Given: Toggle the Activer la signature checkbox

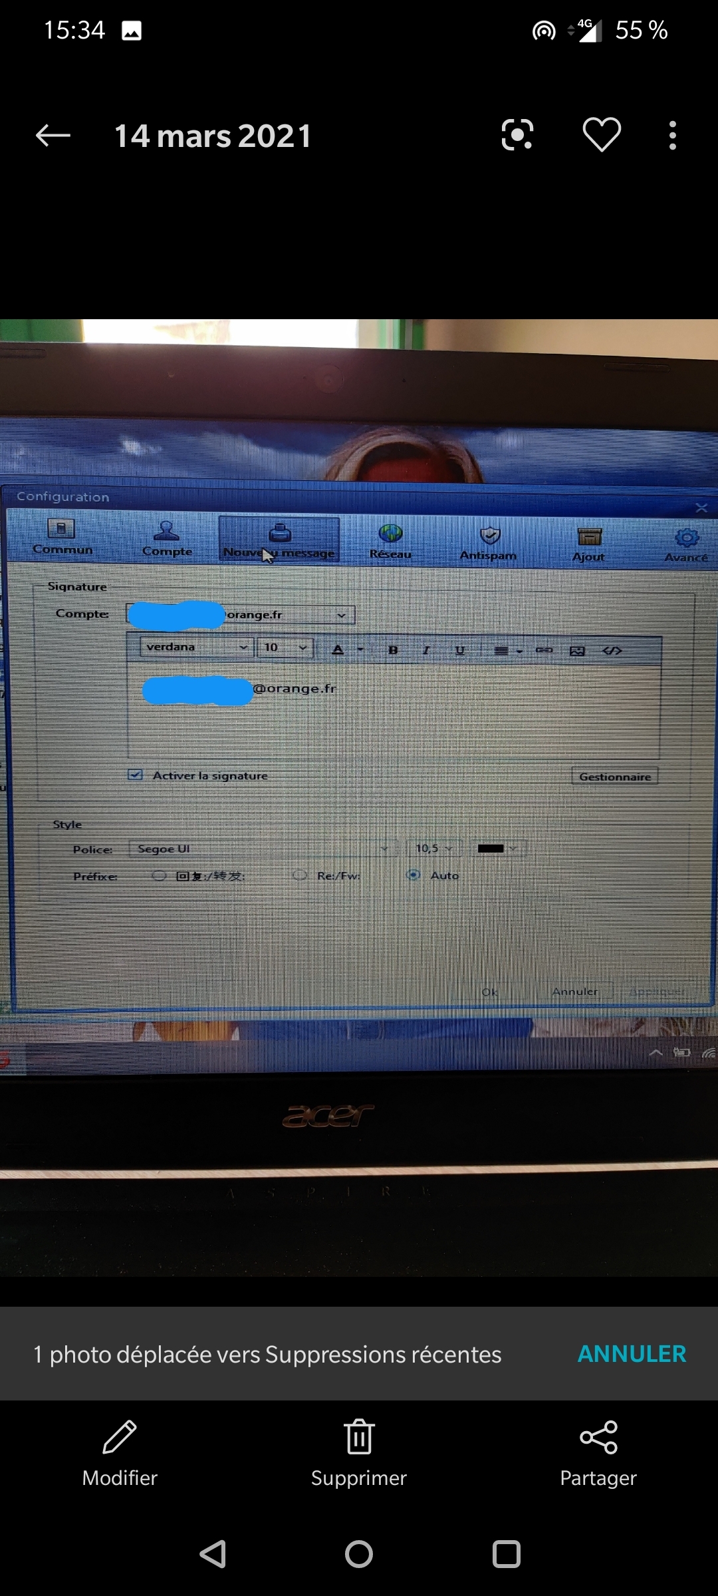Looking at the screenshot, I should pyautogui.click(x=136, y=775).
